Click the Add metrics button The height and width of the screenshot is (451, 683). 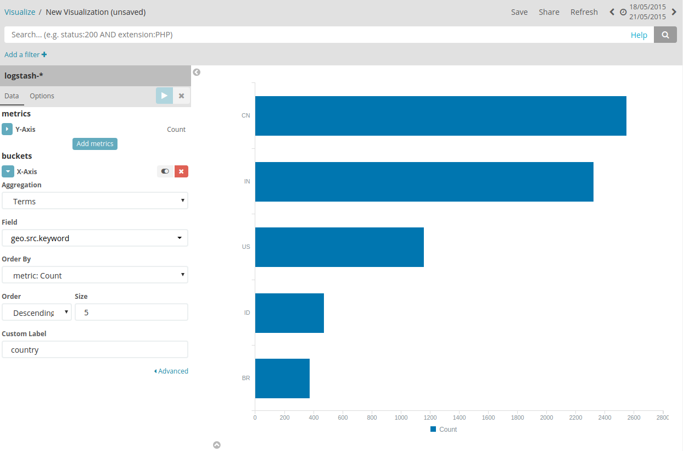(x=95, y=144)
